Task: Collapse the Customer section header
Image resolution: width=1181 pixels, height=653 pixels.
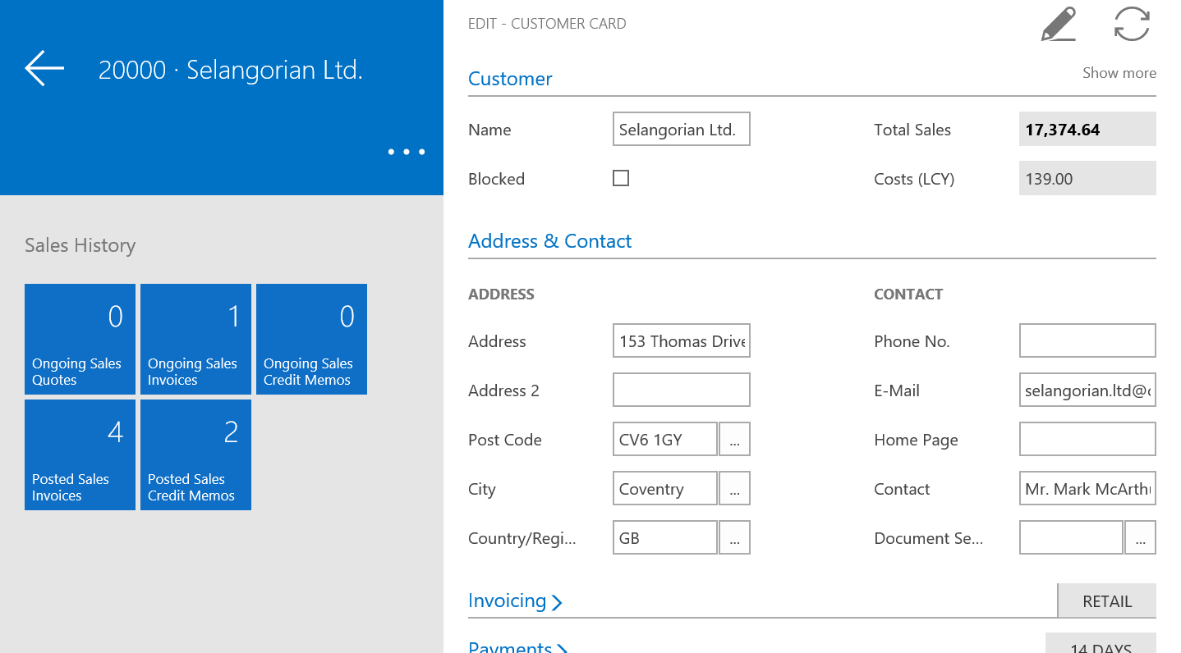Action: tap(510, 79)
